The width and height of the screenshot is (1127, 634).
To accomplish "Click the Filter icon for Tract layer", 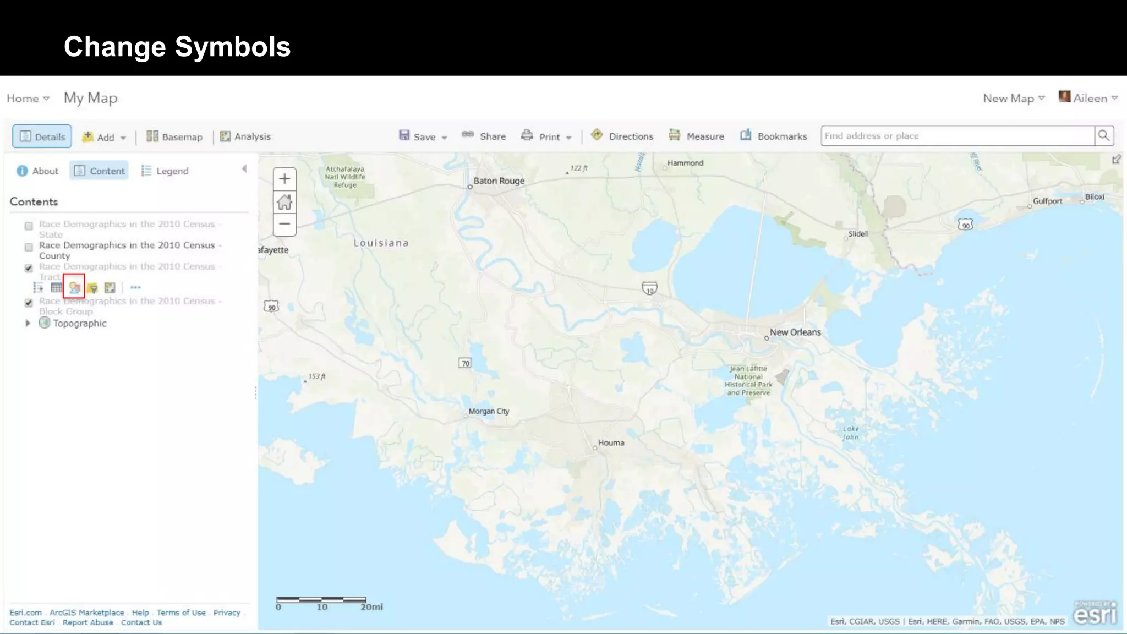I will 92,287.
